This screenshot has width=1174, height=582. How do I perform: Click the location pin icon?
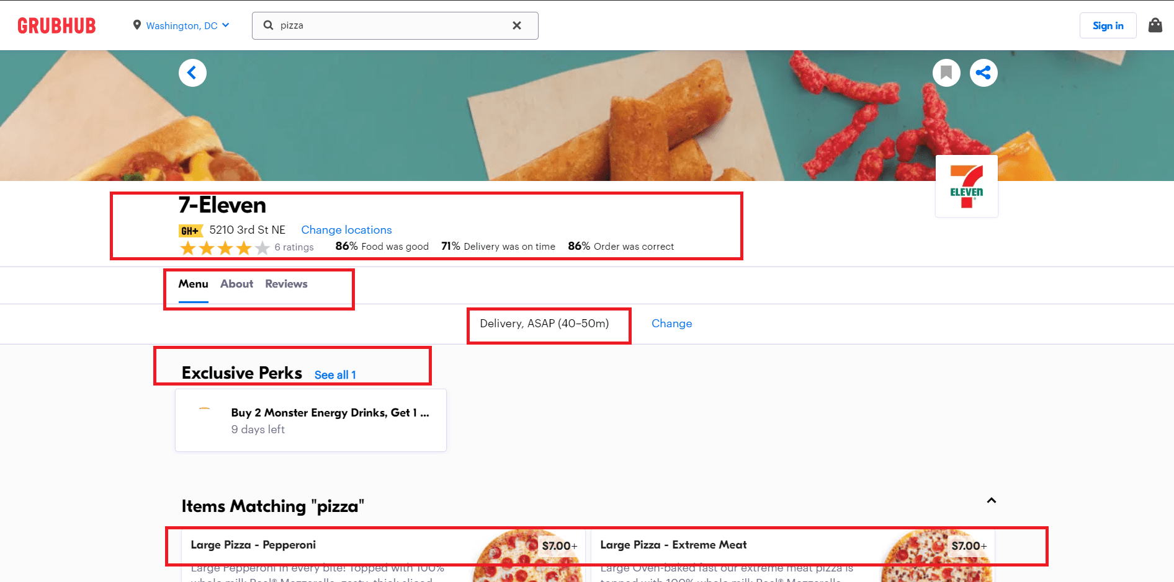[137, 25]
